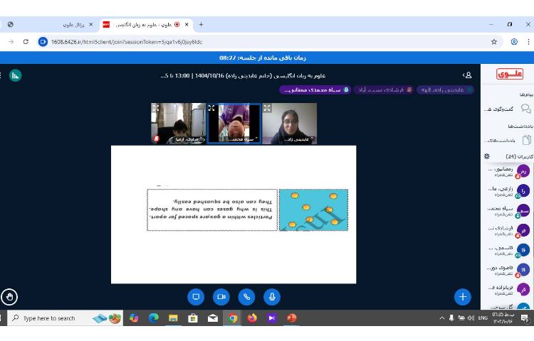Open the shared notes item
The image size is (534, 341).
(x=506, y=140)
